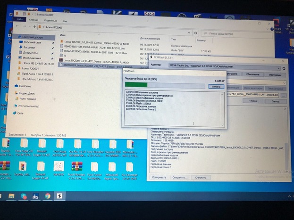
Task: Click the PCMflash icon in the taskbar
Action: [x=59, y=196]
